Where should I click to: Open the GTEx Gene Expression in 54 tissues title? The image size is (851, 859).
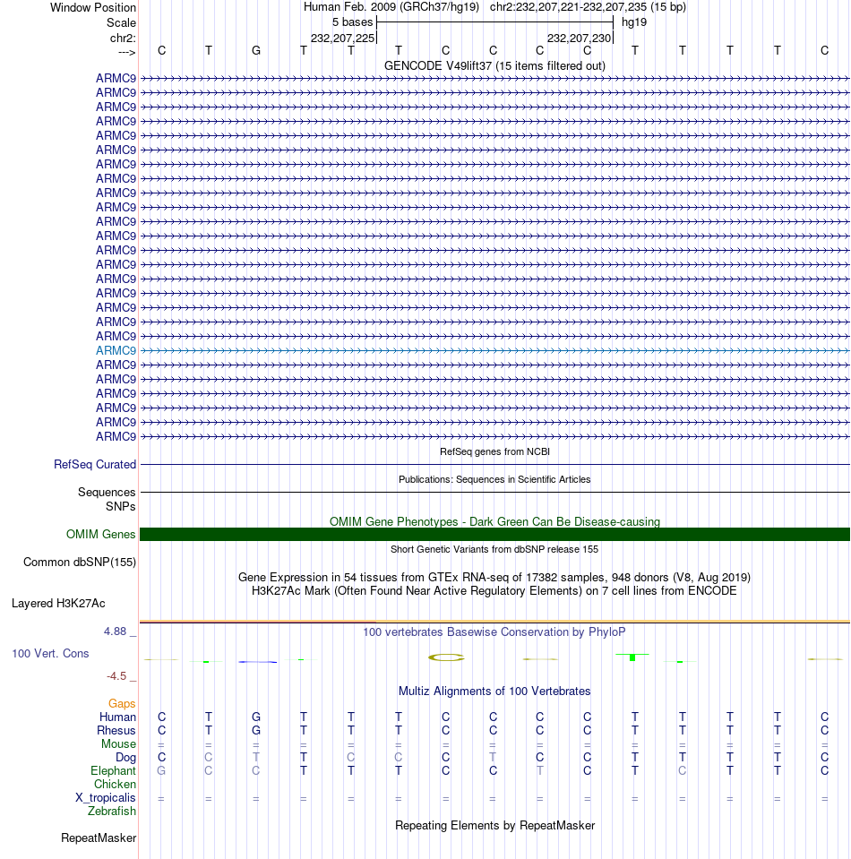point(494,578)
